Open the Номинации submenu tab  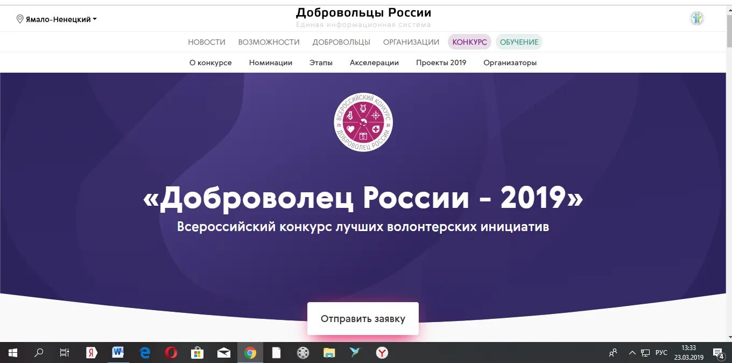pyautogui.click(x=271, y=62)
